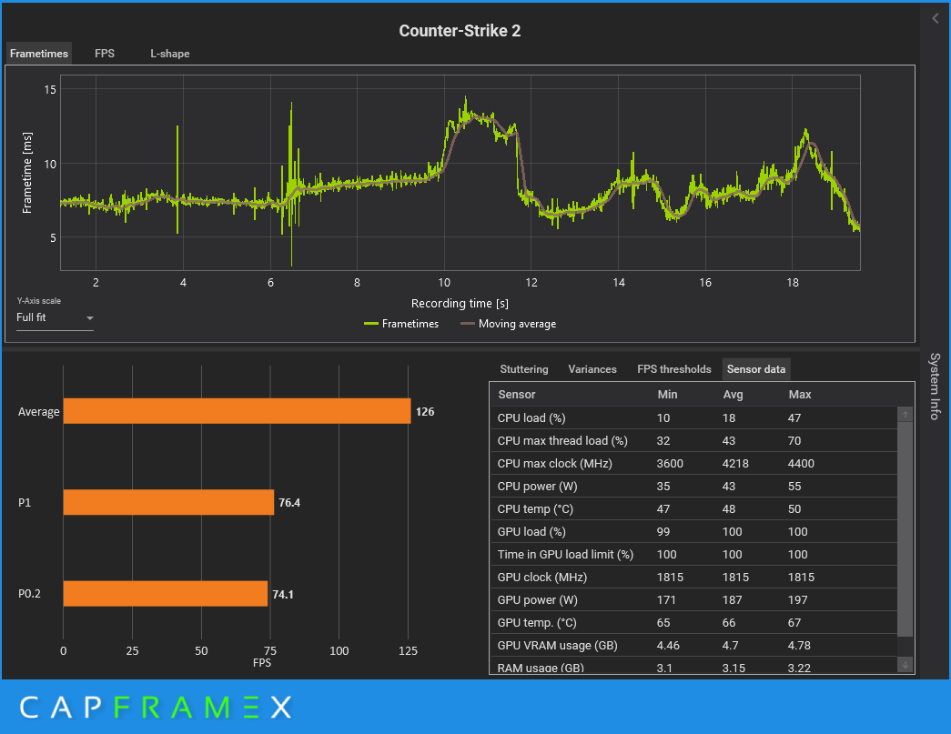
Task: Click the CapFrameX logo
Action: point(156,708)
